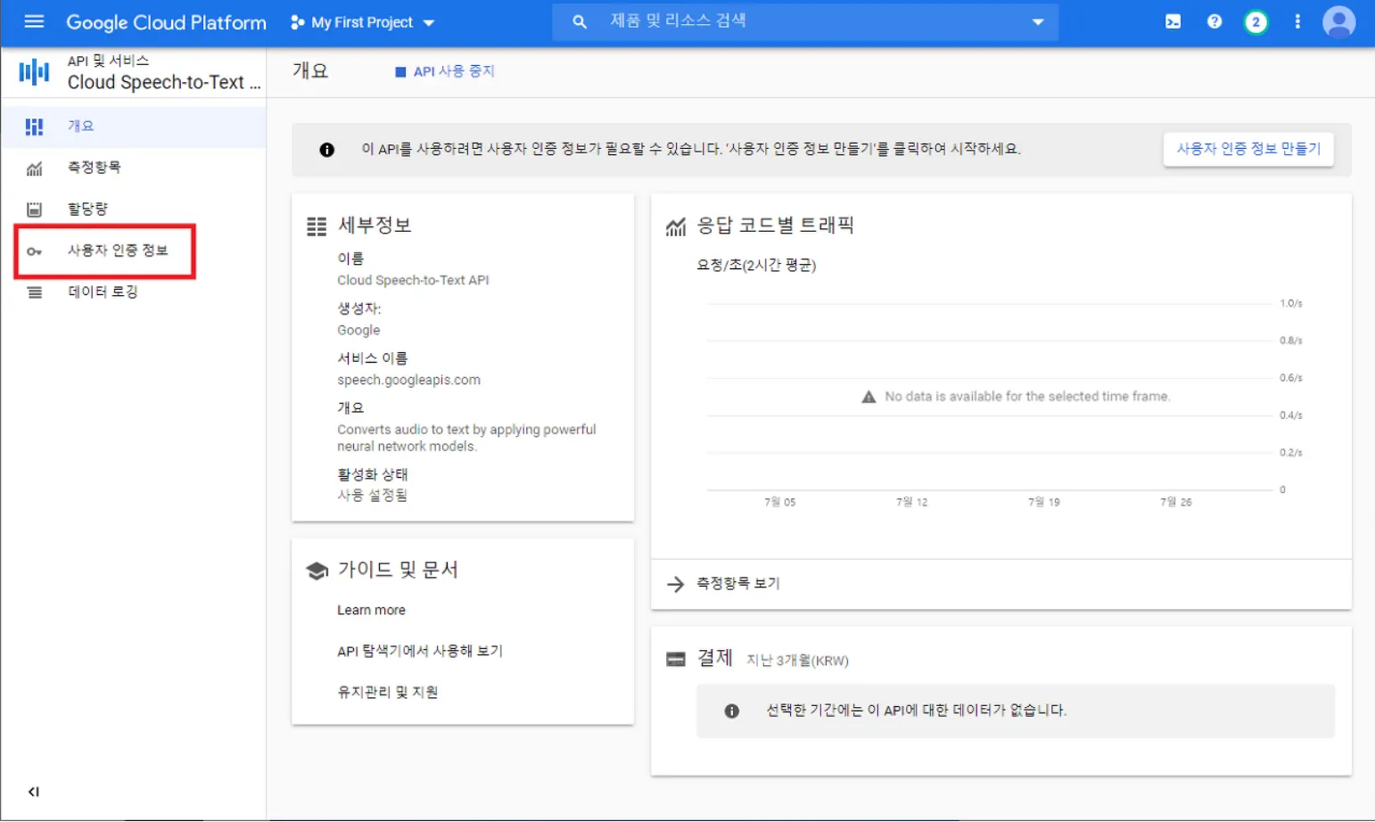
Task: Click the Cloud Speech-to-Text API name value
Action: point(413,281)
